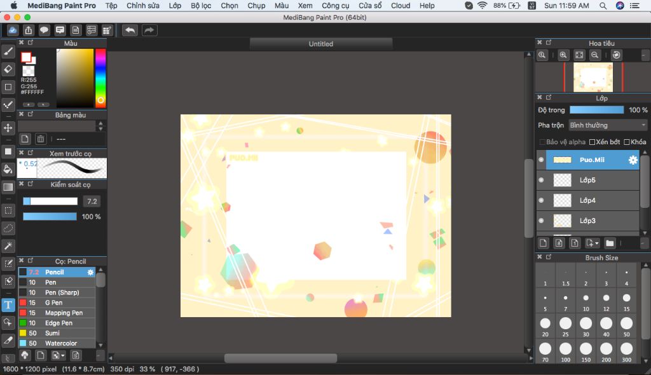The width and height of the screenshot is (651, 375).
Task: Toggle visibility of Lớp3 layer
Action: [x=541, y=221]
